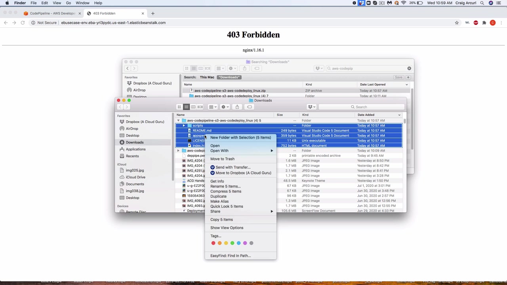Choose New Folder with Selection (5 Items)

pyautogui.click(x=240, y=137)
